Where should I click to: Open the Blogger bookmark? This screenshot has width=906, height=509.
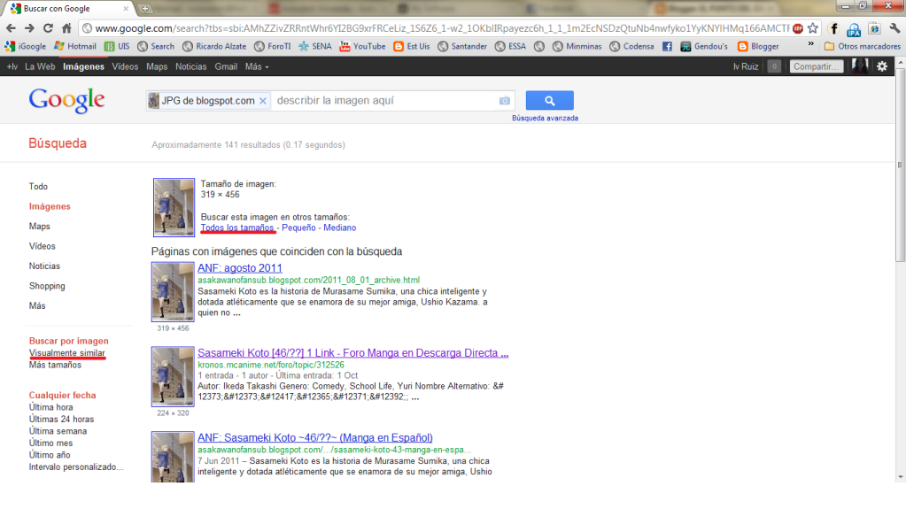click(759, 46)
